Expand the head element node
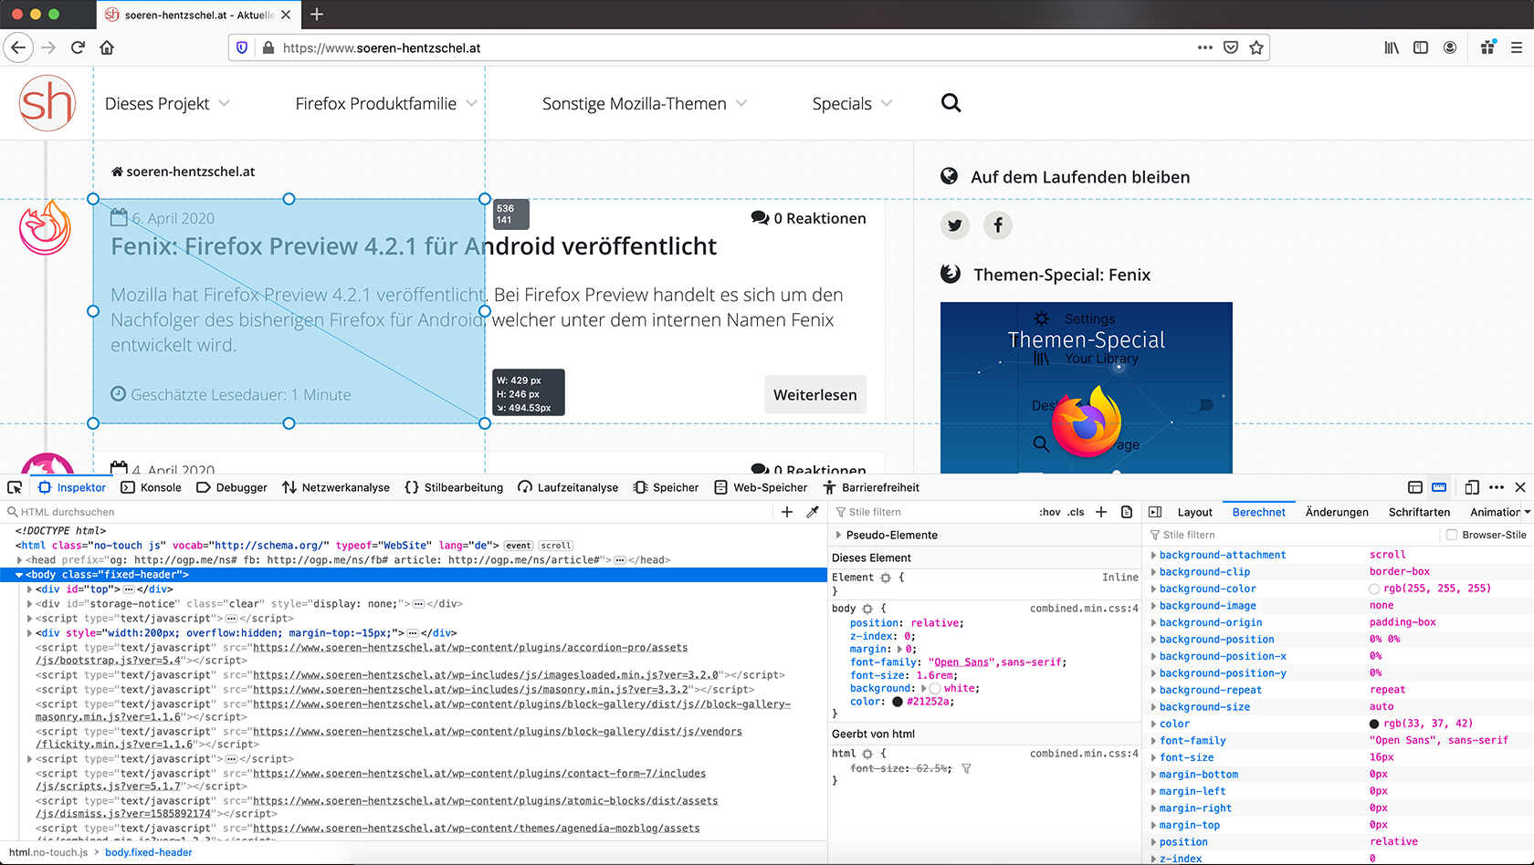The width and height of the screenshot is (1534, 865). 19,560
